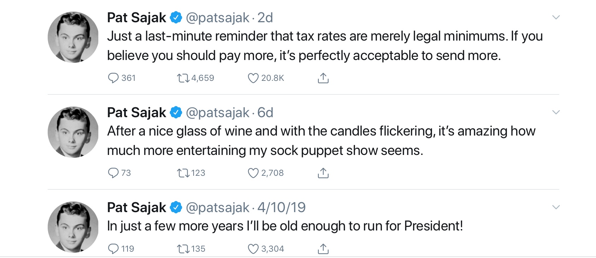Screen dimensions: 596x258
Task: Open options chevron on tax rates tweet
Action: 556,17
